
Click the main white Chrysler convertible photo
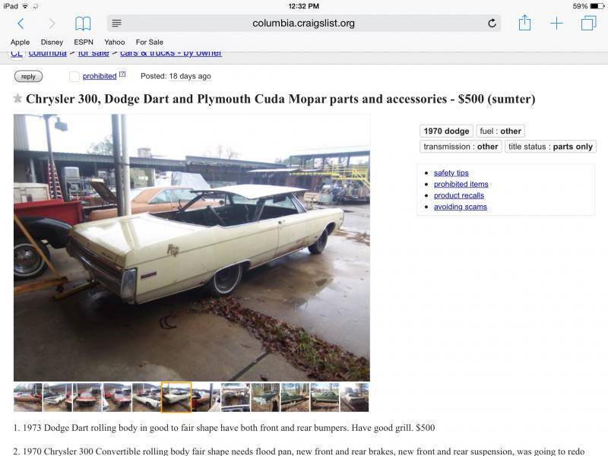[192, 248]
